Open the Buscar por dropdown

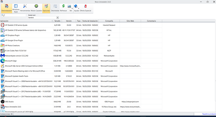58,18
